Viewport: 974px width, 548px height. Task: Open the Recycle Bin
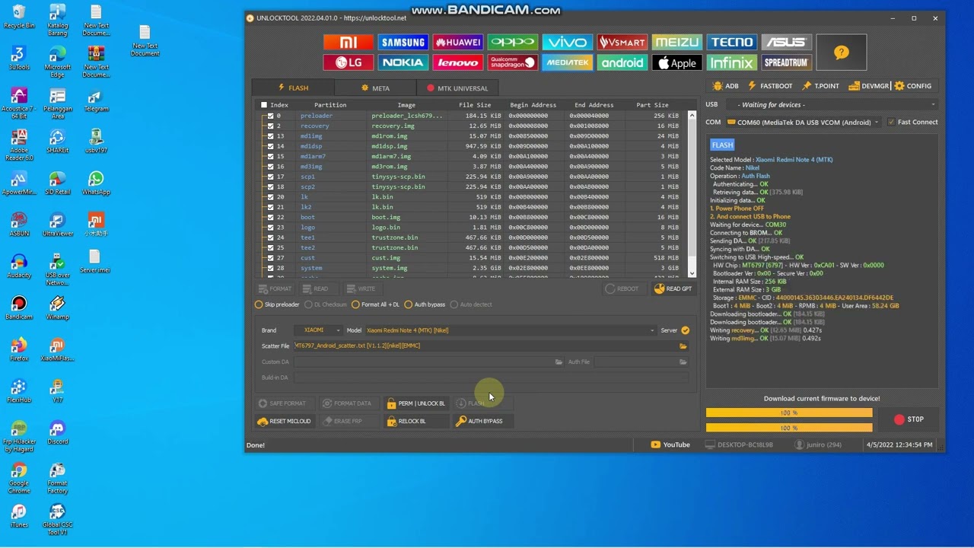19,17
